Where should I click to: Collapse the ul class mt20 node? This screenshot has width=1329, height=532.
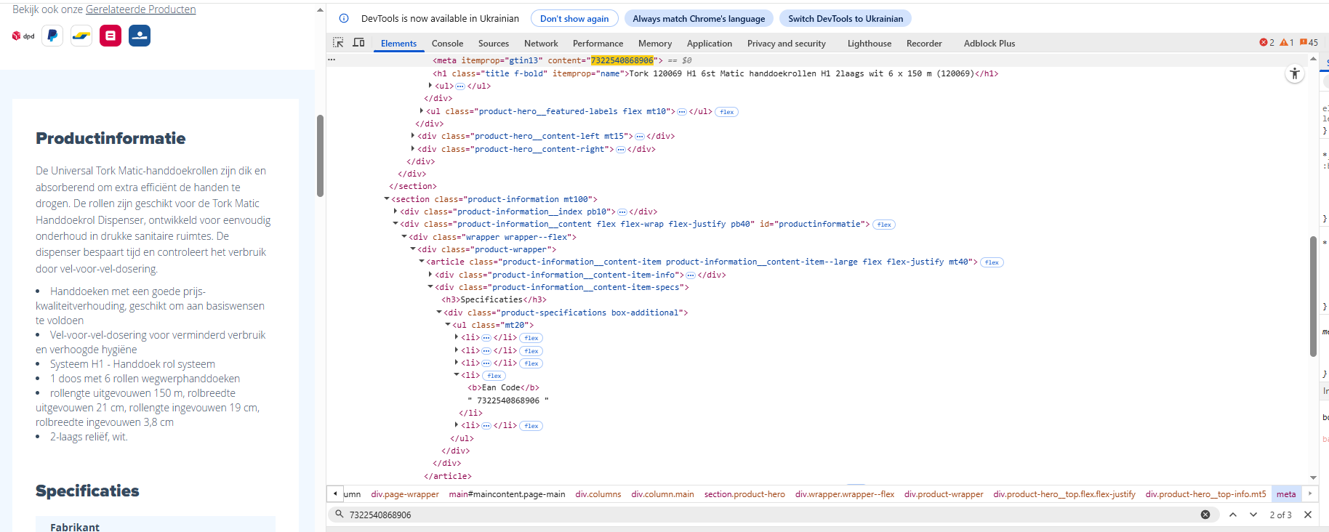click(x=448, y=325)
